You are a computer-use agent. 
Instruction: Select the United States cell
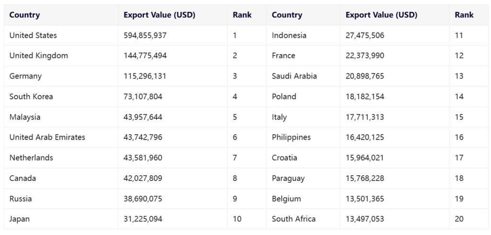33,35
